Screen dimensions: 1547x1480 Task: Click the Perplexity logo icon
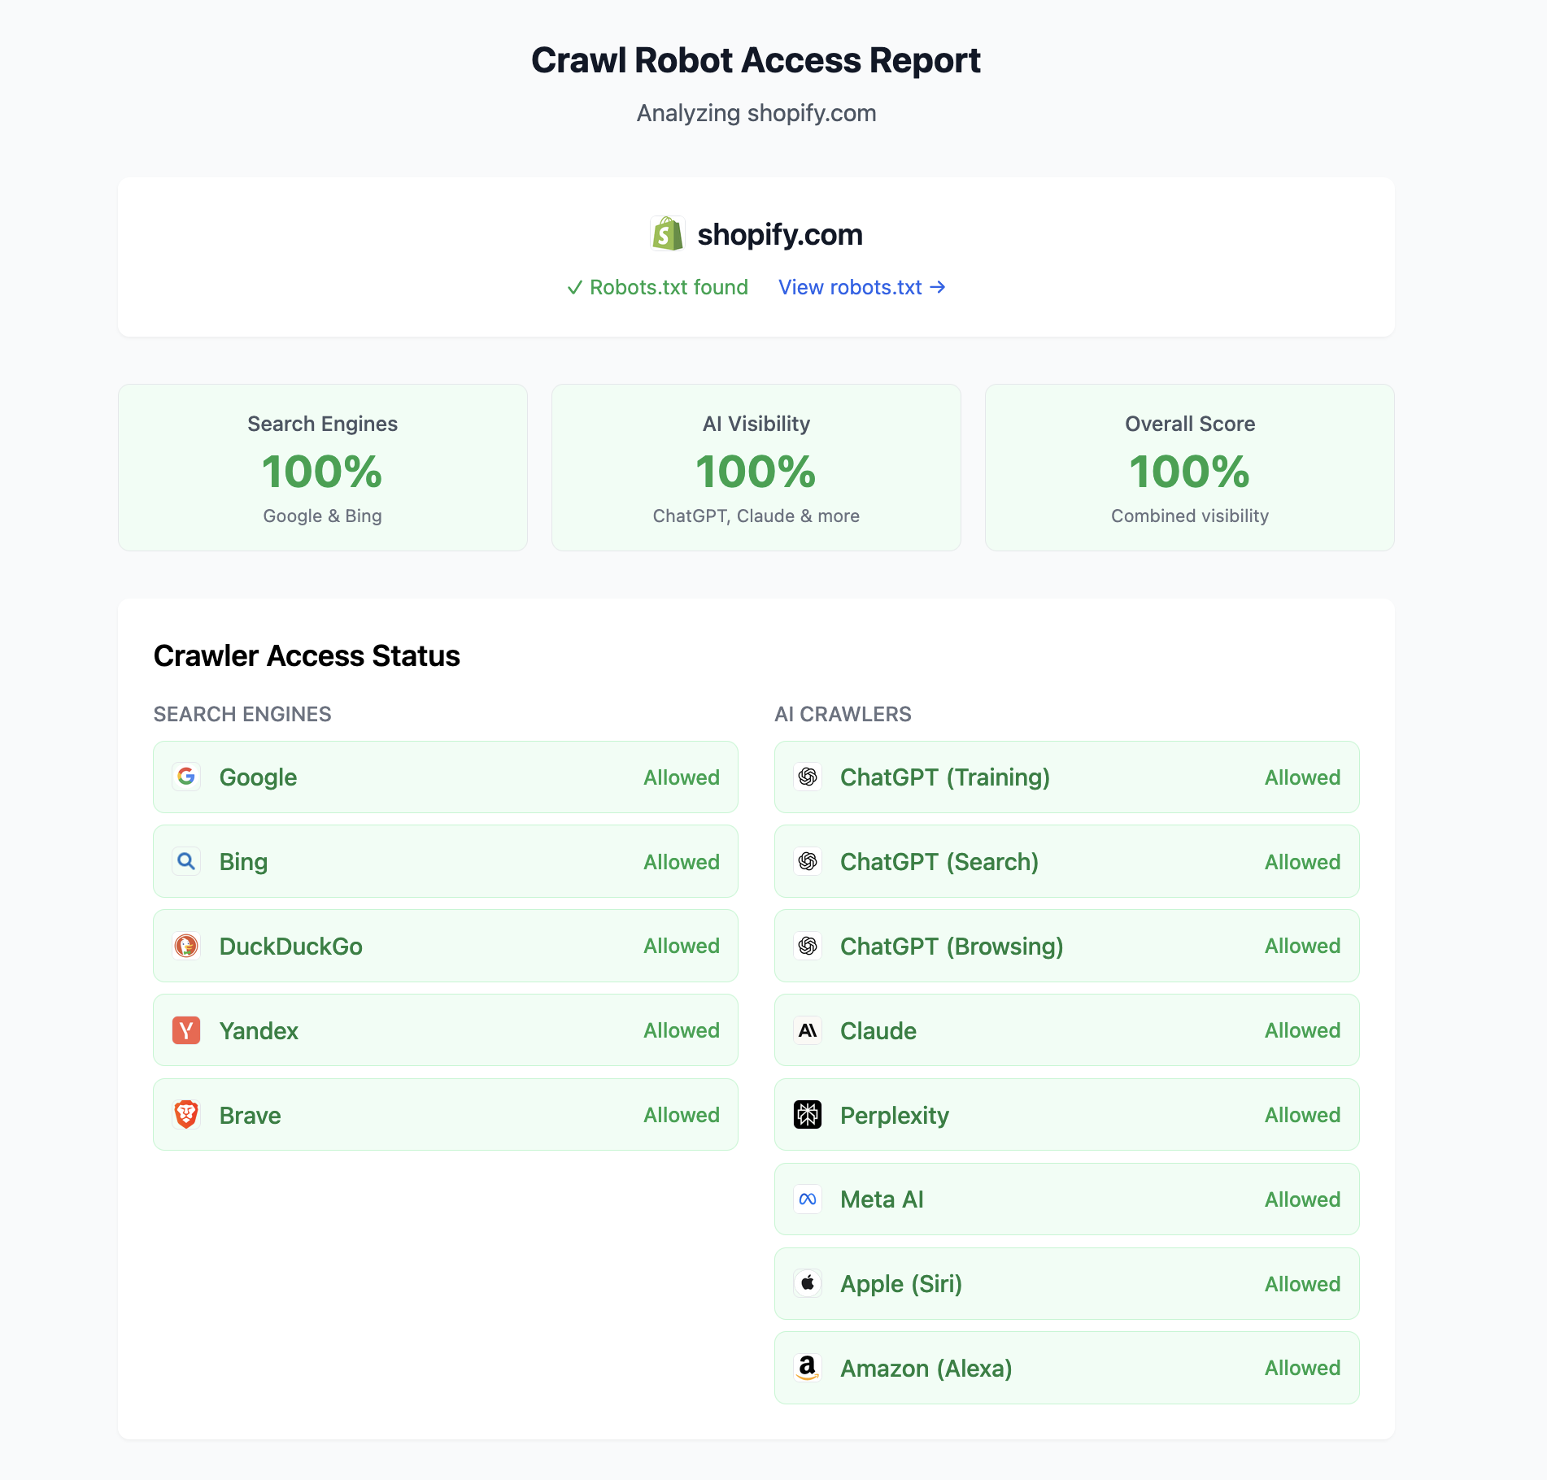808,1115
